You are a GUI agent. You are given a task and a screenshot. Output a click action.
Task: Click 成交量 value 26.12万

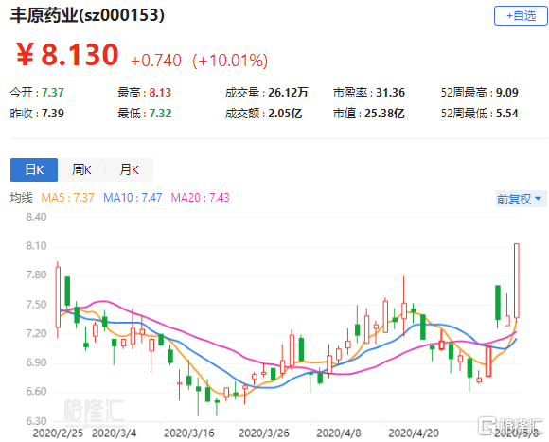pyautogui.click(x=288, y=93)
